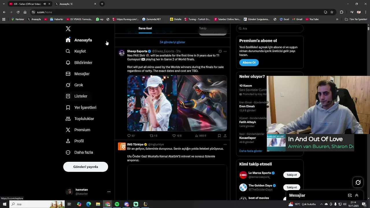Open the PAX Sivir skin image

tap(202, 103)
